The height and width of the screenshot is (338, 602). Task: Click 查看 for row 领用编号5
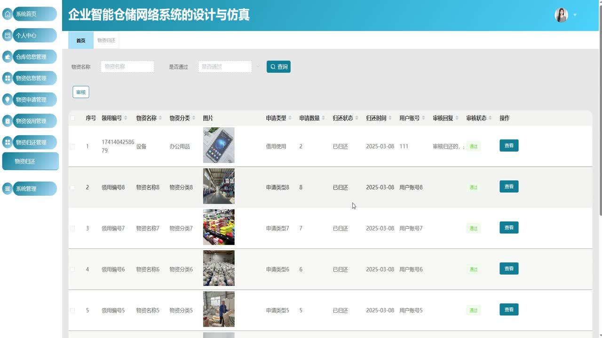click(x=509, y=309)
